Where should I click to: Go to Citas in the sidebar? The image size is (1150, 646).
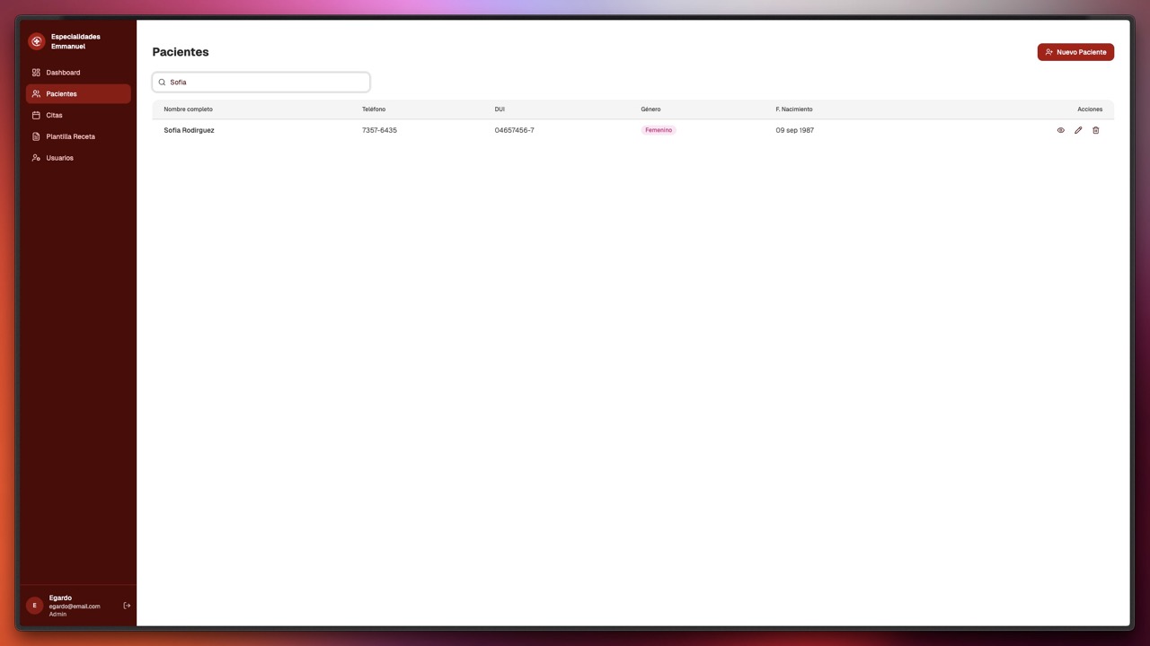point(54,116)
